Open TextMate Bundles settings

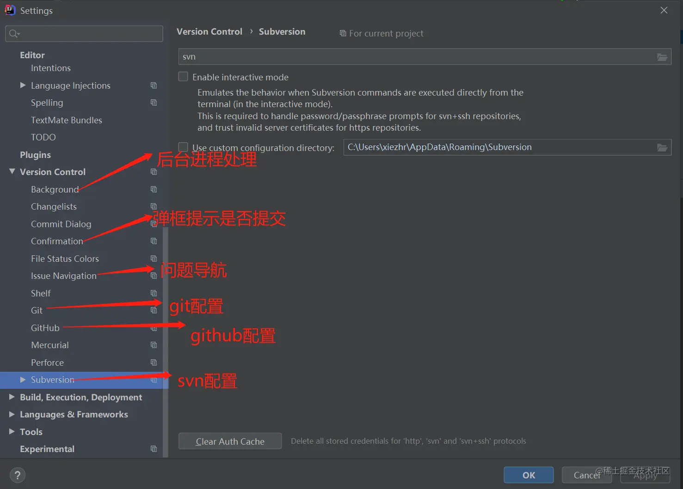[x=67, y=120]
